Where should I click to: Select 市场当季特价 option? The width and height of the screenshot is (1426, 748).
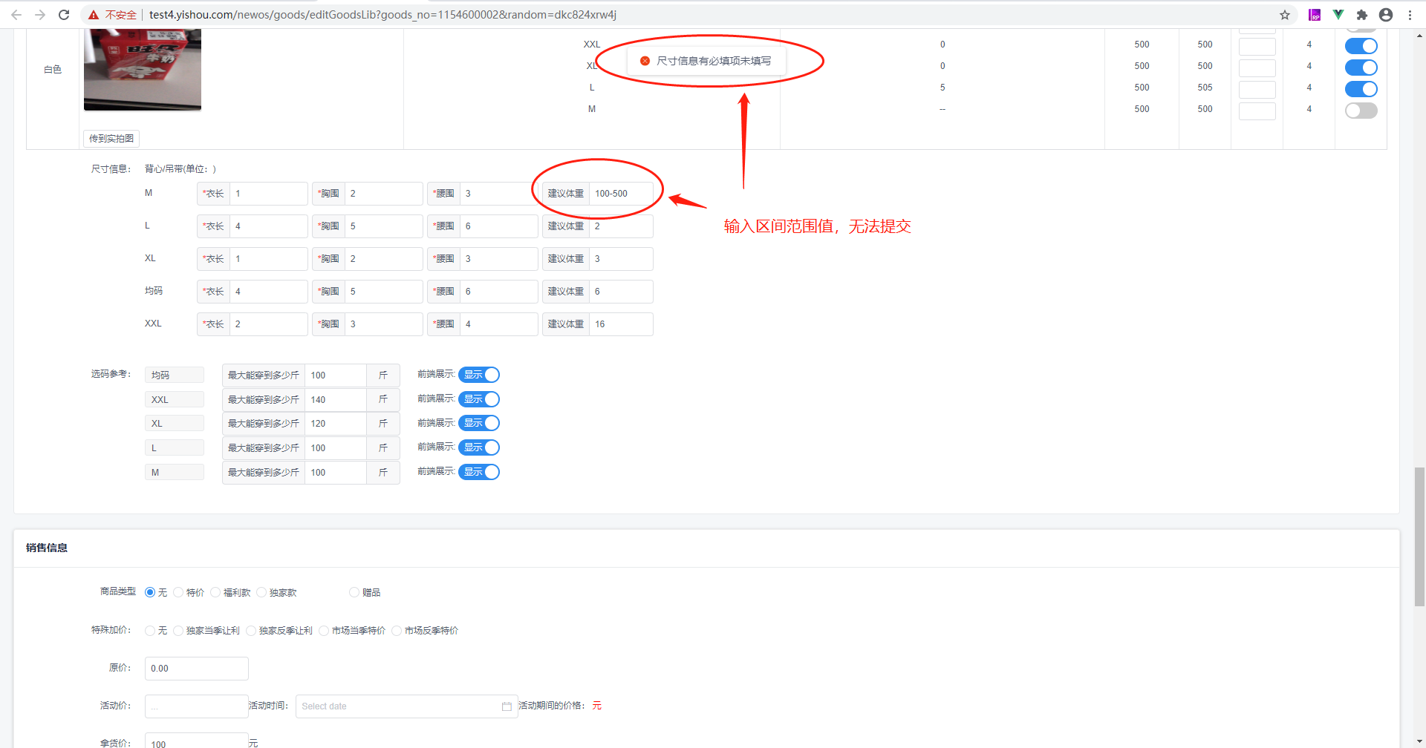click(x=324, y=631)
